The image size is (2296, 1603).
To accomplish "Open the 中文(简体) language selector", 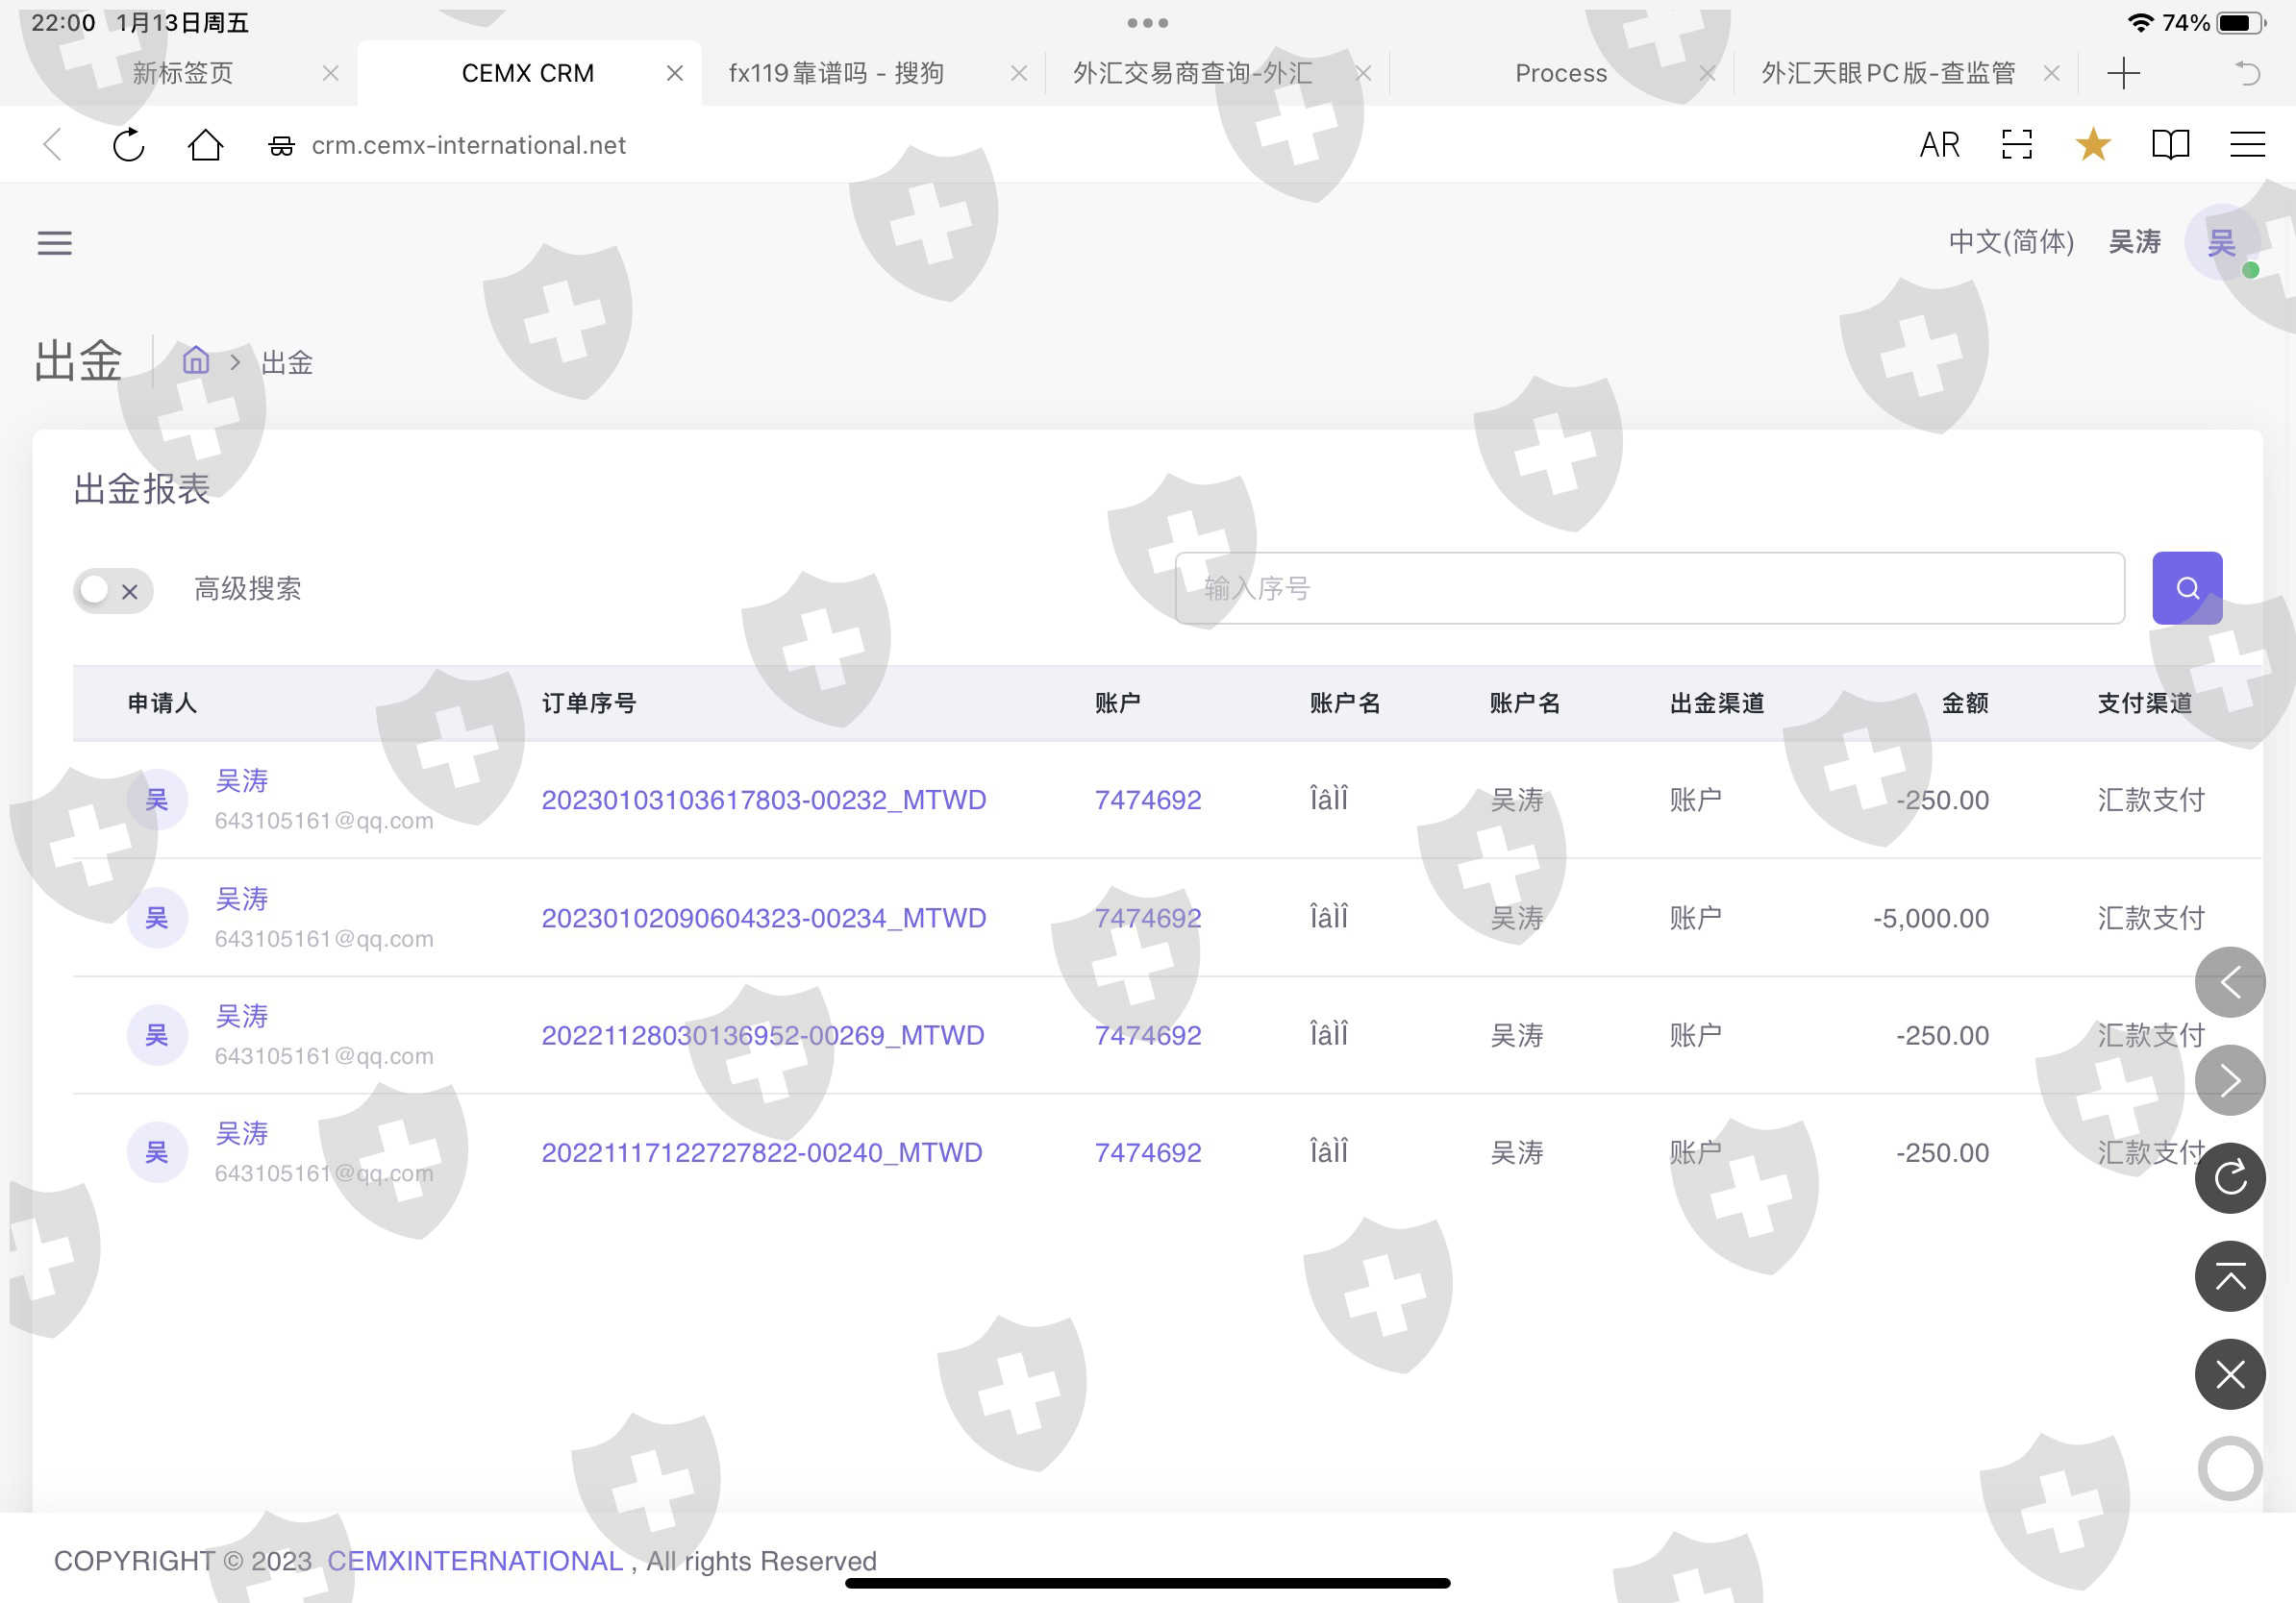I will pyautogui.click(x=2010, y=242).
